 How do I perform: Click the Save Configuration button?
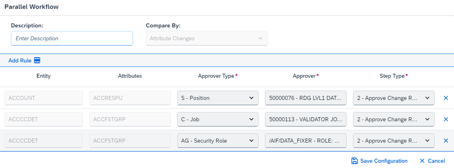379,161
